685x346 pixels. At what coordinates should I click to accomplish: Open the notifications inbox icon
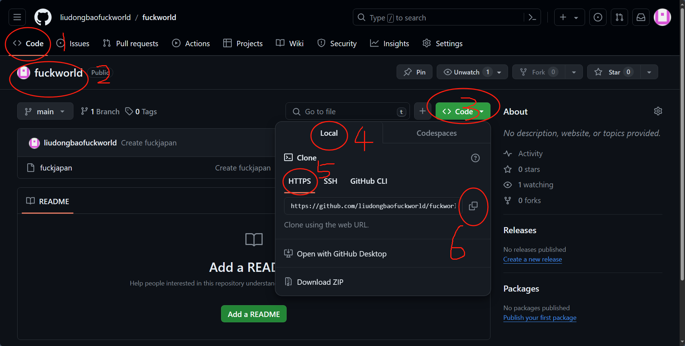641,17
